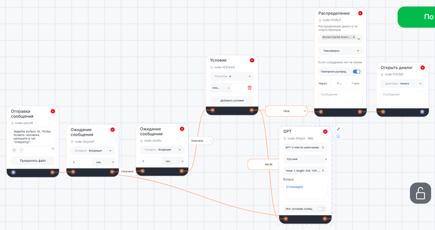Viewport: 435px width, 230px height.
Task: Copy node ID icon in Распределение node
Action: [320, 20]
